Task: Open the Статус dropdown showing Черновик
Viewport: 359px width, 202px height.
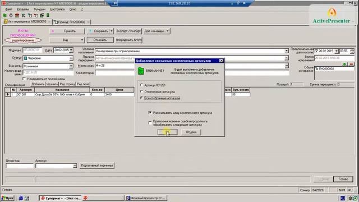Action: coord(71,58)
